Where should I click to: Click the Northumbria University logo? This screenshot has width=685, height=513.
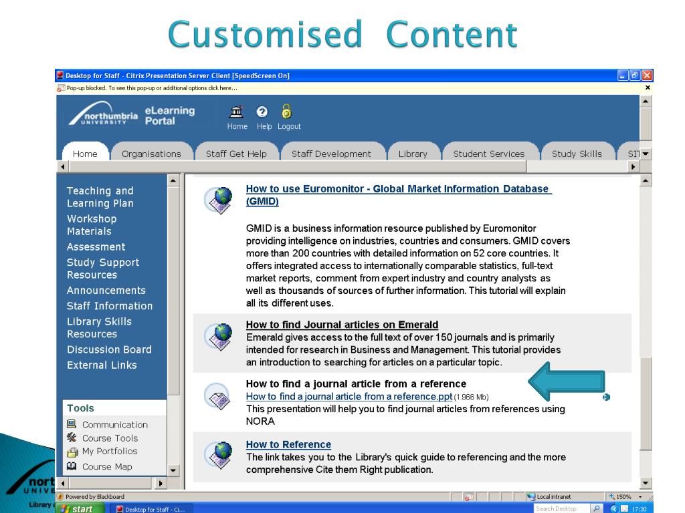coord(103,114)
